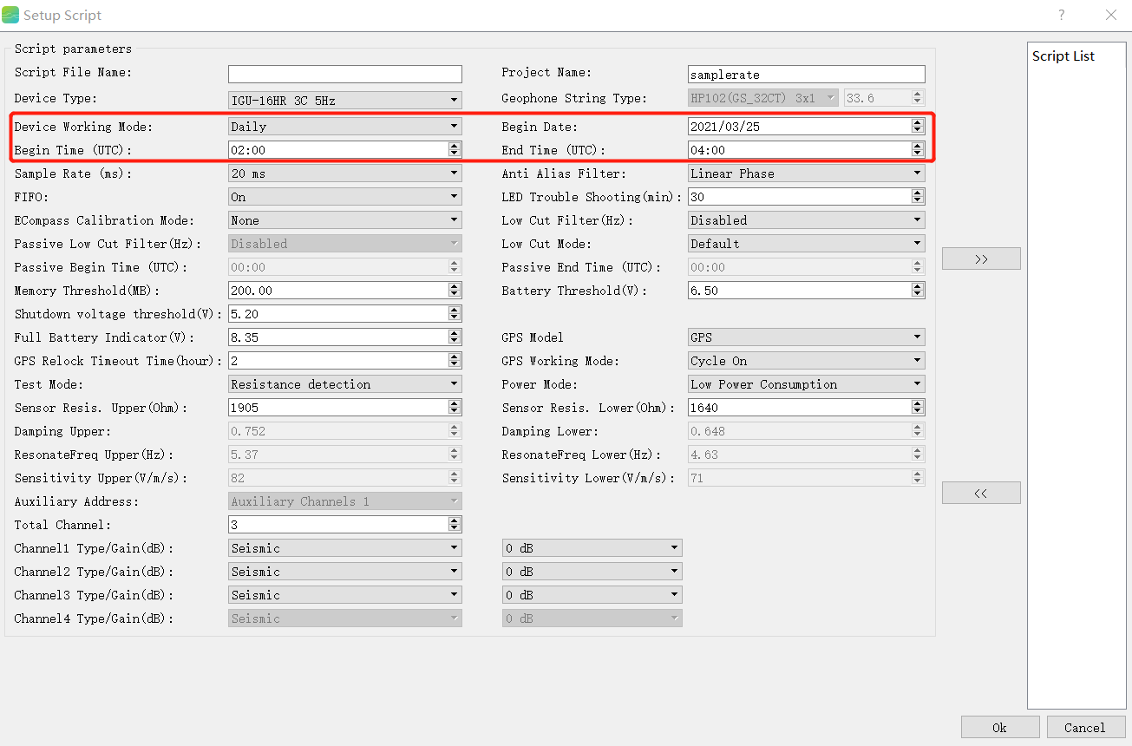Expand the GPS Working Mode dropdown

click(x=806, y=361)
